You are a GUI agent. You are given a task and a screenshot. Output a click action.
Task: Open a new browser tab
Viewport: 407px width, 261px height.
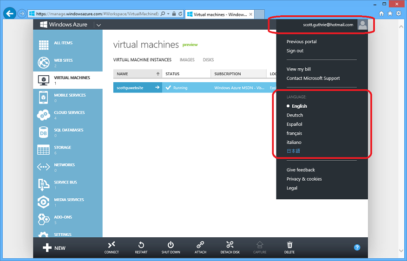259,14
